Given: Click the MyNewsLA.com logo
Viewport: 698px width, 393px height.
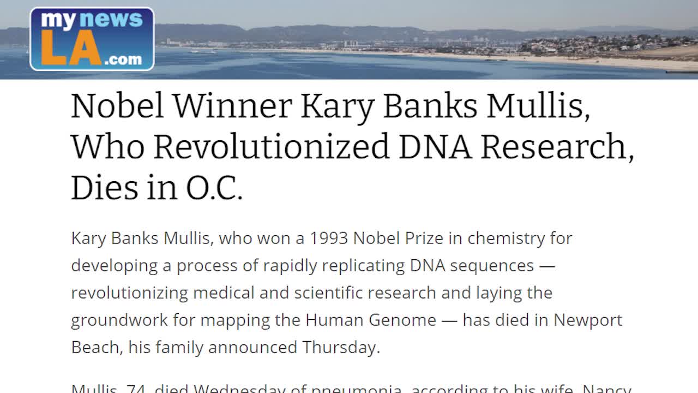Looking at the screenshot, I should click(x=92, y=39).
